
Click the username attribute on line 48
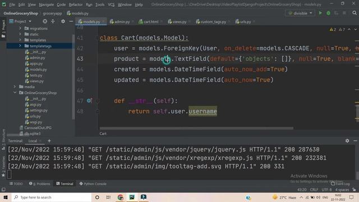coord(202,111)
